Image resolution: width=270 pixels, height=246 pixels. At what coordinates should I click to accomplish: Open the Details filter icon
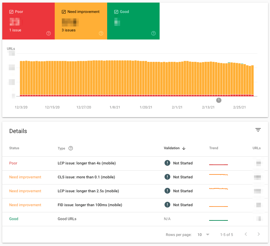[x=258, y=130]
